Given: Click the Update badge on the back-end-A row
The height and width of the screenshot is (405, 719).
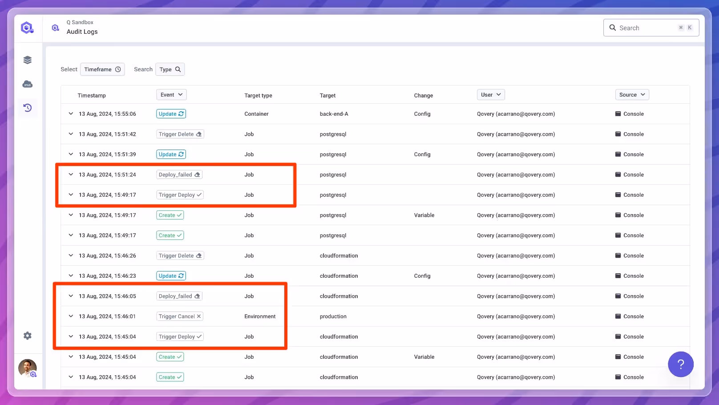Looking at the screenshot, I should point(171,113).
